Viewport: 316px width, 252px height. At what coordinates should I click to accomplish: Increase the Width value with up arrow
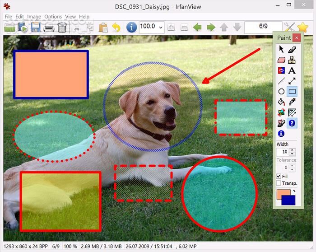point(293,149)
